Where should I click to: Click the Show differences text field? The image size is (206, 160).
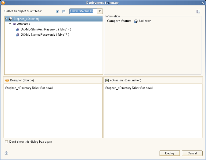click(x=83, y=11)
